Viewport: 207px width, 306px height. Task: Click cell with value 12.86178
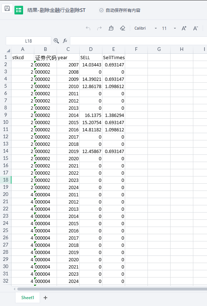point(91,86)
